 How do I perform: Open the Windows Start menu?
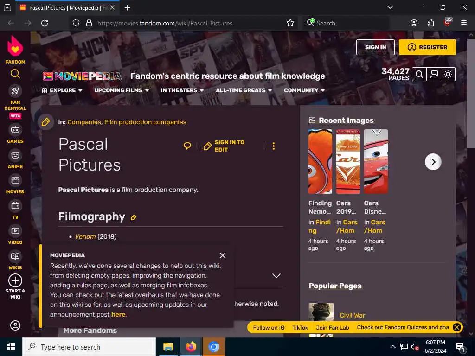11,347
